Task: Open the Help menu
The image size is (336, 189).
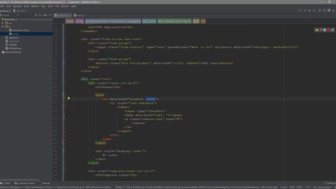Action: 73,6
